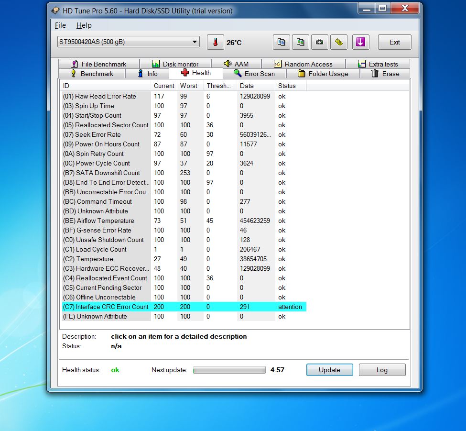This screenshot has height=431, width=466.
Task: Open the drive selection dropdown ST9500420AS
Action: 129,42
